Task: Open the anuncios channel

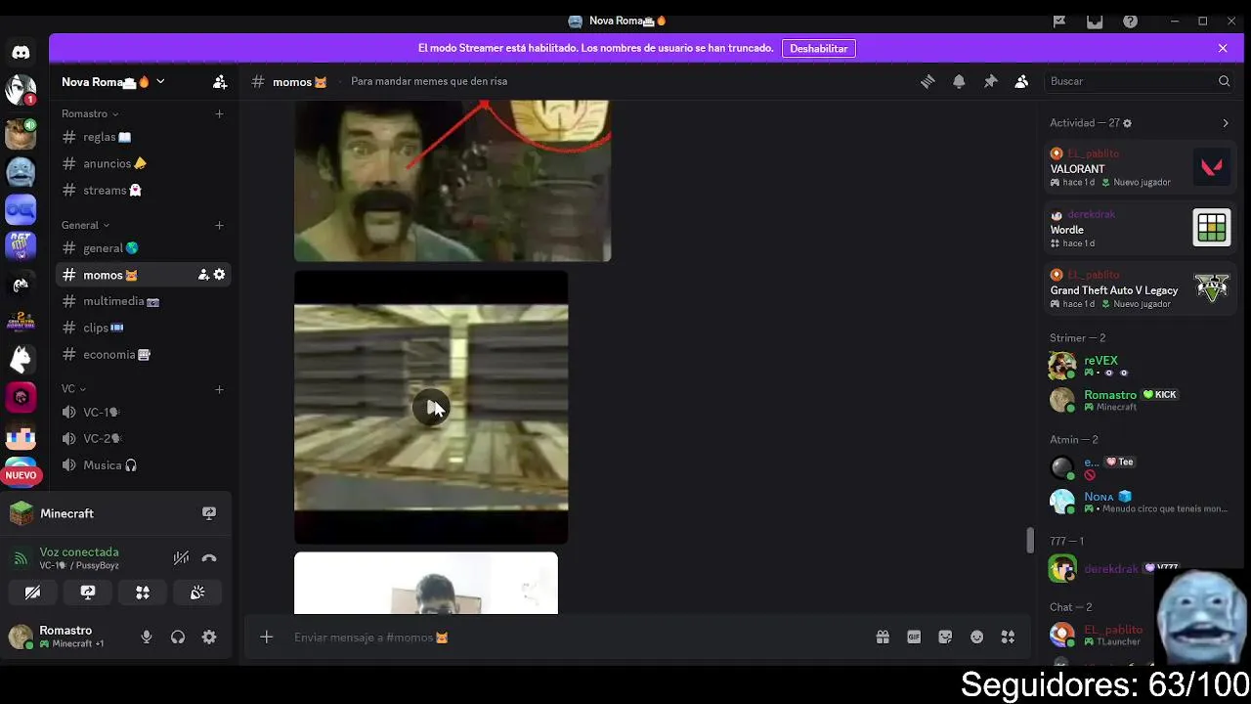Action: (143, 163)
